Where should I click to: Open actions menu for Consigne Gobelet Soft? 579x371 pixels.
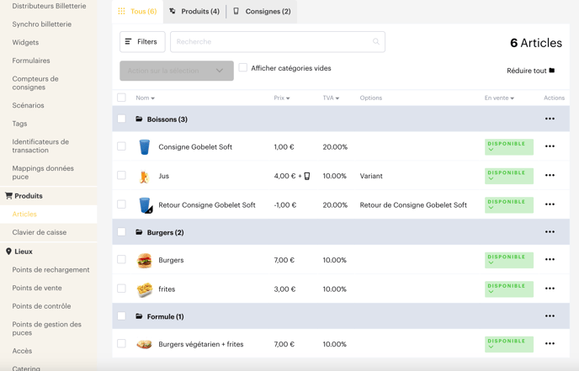point(550,146)
